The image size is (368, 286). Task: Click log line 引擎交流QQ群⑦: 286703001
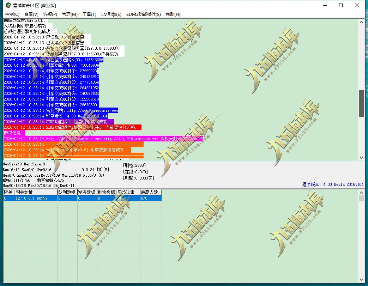[52, 105]
